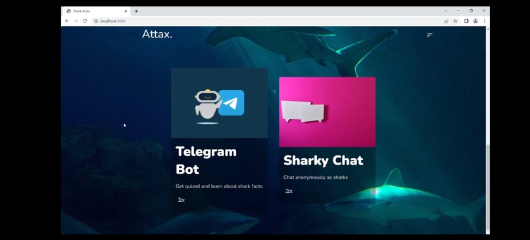The height and width of the screenshot is (240, 530).
Task: Click the localhost:3000 address bar
Action: tap(267, 21)
